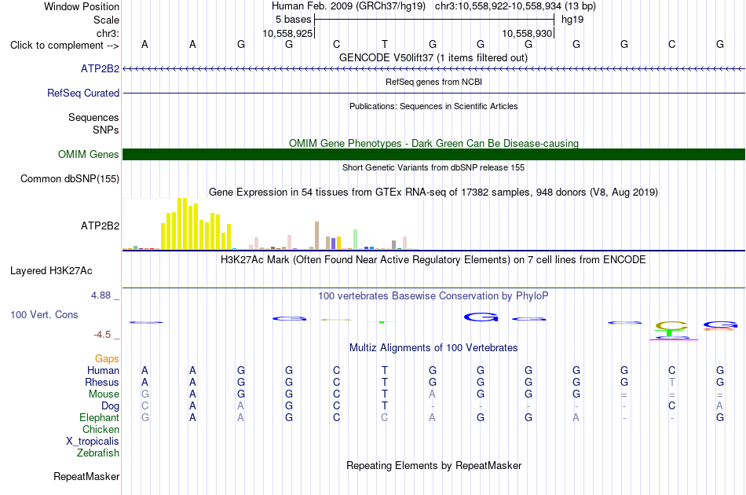This screenshot has width=746, height=495.
Task: Open 'Short Genetic Variants from dbSNP release 155' title
Action: 433,167
